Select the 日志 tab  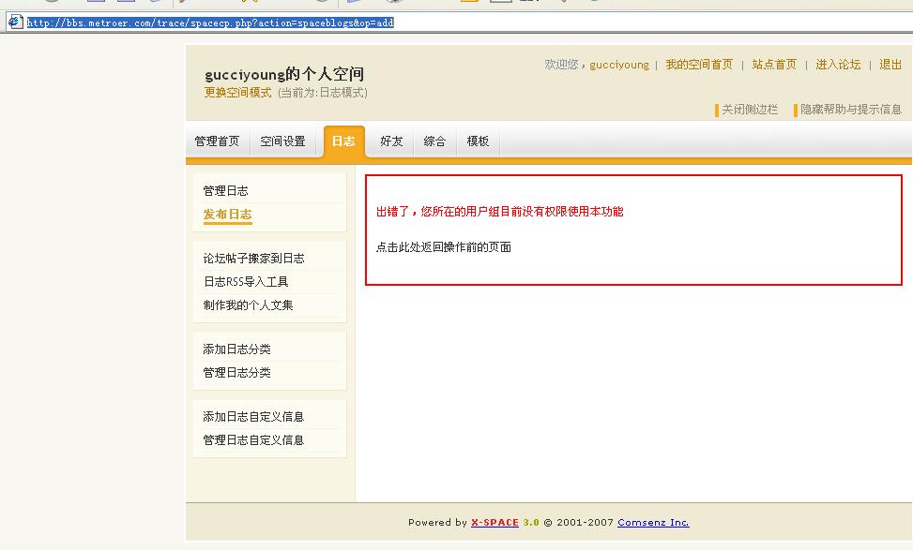[343, 141]
